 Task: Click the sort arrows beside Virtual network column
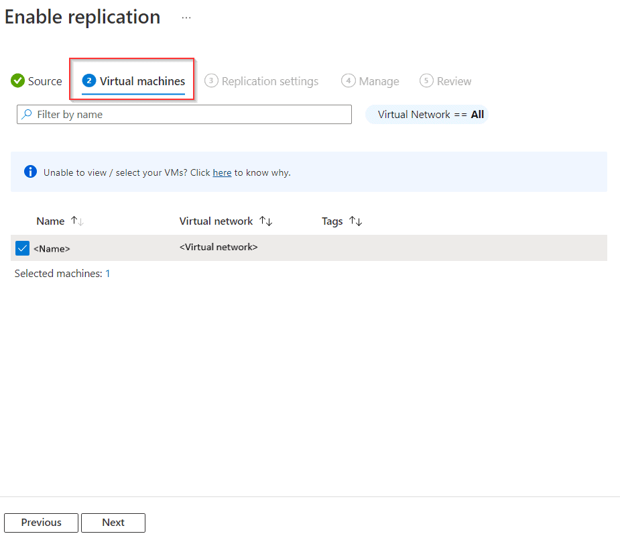(x=265, y=221)
